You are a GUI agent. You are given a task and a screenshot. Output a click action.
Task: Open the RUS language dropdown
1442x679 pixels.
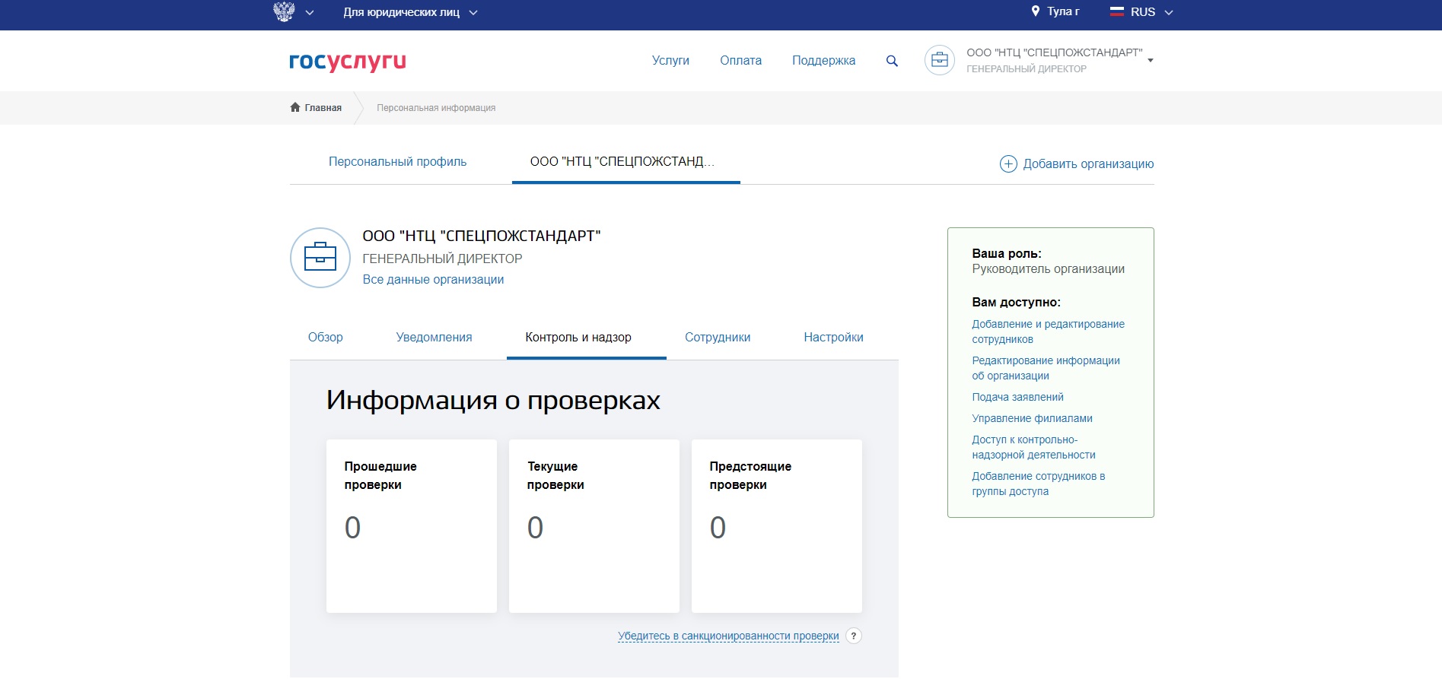pyautogui.click(x=1151, y=12)
